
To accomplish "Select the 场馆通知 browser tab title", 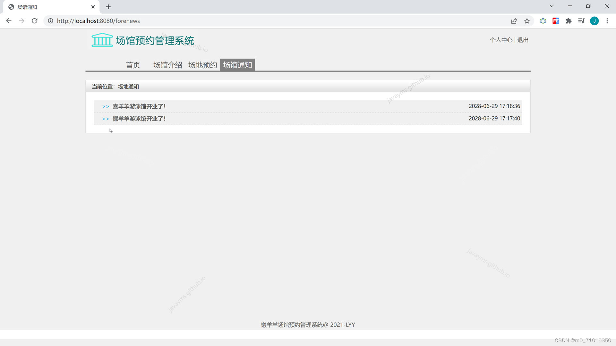I will pyautogui.click(x=27, y=7).
